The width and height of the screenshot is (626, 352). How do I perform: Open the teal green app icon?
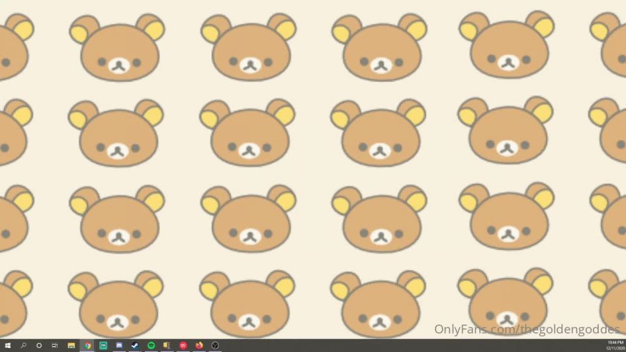[103, 345]
